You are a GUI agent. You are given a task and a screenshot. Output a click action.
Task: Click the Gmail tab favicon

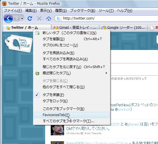click(x=56, y=28)
